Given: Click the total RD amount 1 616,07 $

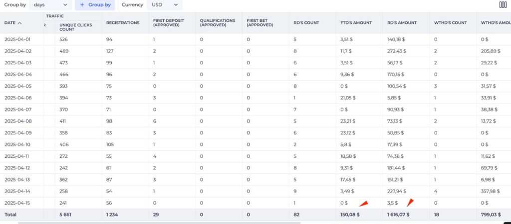Looking at the screenshot, I should 398,215.
